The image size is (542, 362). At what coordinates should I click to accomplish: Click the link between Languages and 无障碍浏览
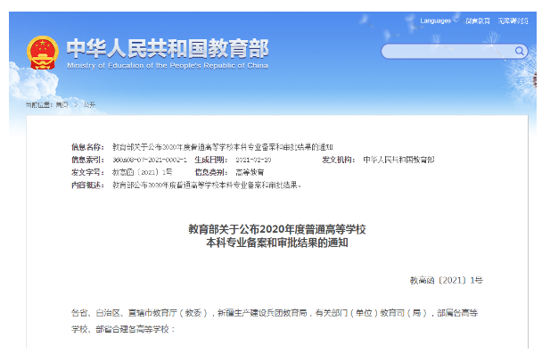pos(478,21)
